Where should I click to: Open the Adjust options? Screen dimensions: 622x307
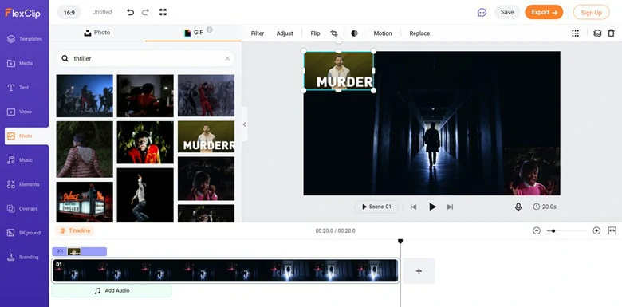click(x=285, y=33)
